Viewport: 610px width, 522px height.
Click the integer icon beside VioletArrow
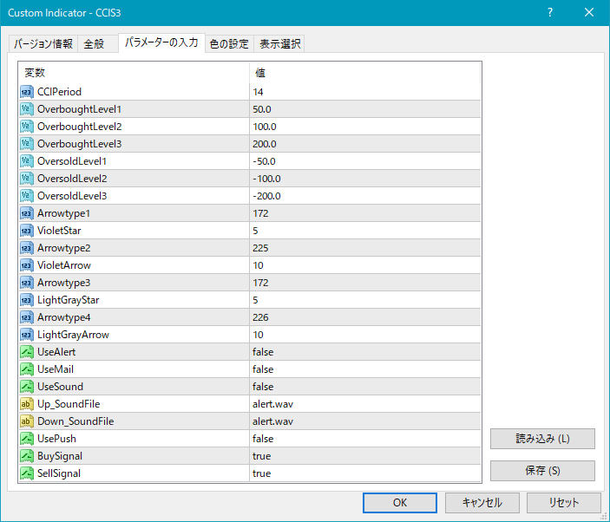click(x=26, y=265)
